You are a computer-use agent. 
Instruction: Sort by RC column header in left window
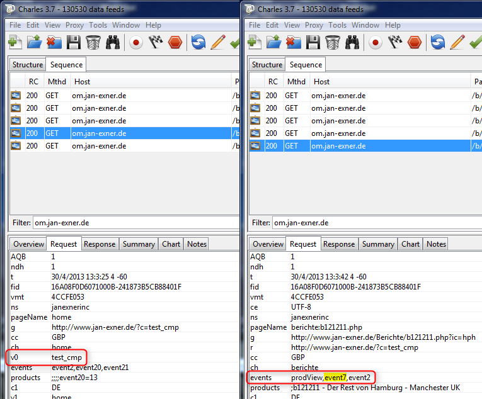click(33, 82)
